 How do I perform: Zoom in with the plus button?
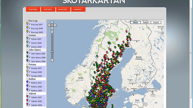pos(52,32)
